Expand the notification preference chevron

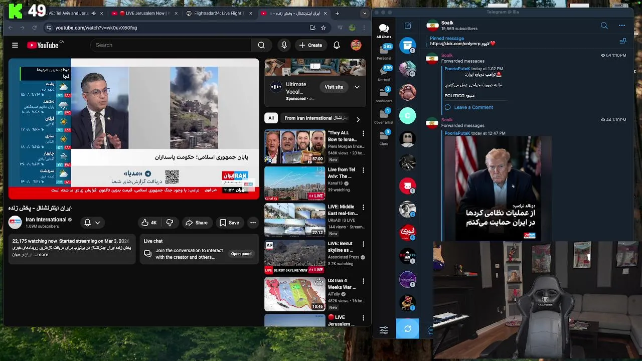pos(98,223)
